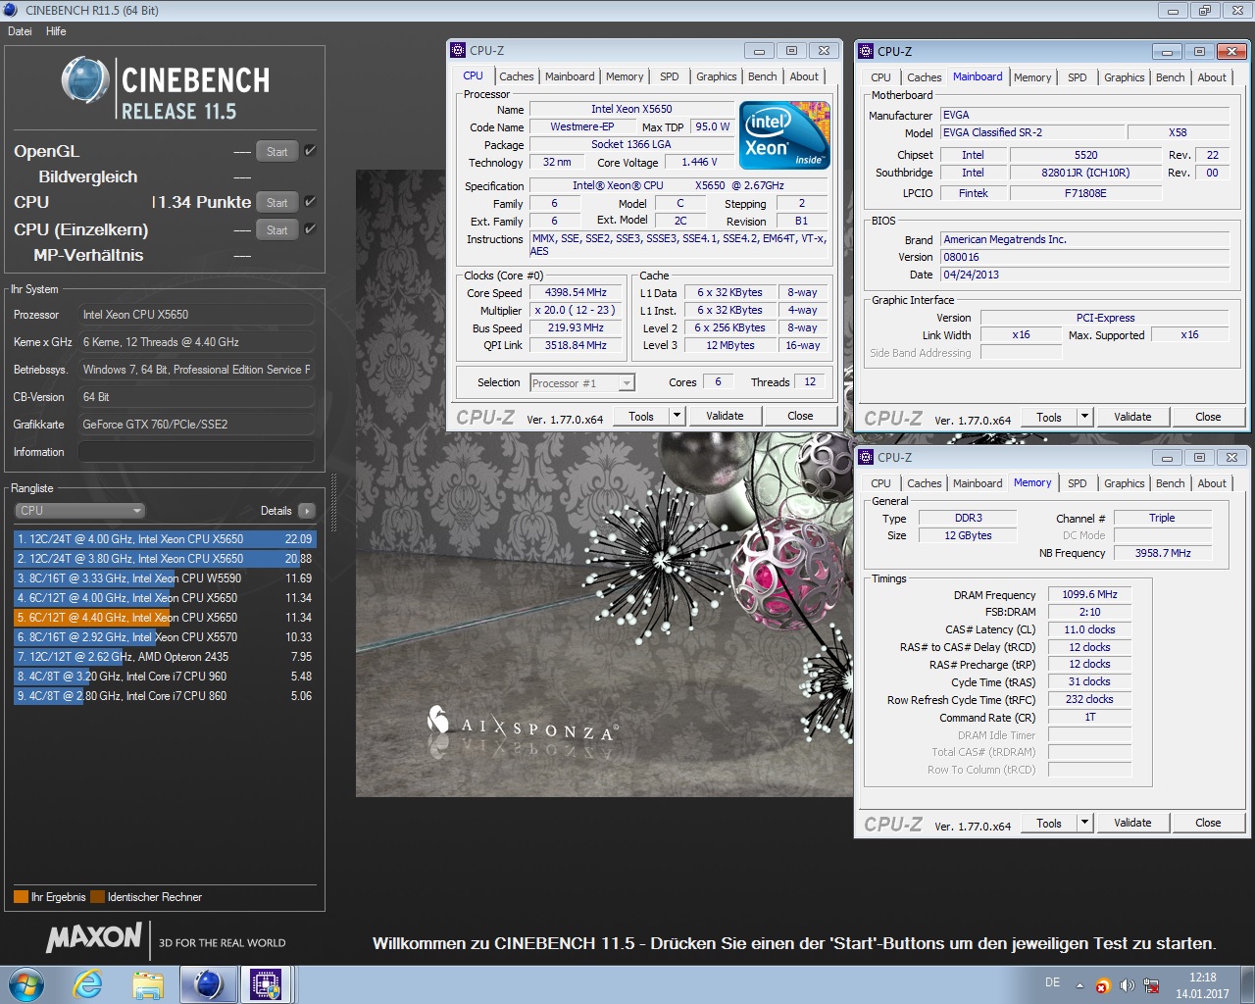Launch Internet Explorer from taskbar
The height and width of the screenshot is (1004, 1255).
(88, 984)
